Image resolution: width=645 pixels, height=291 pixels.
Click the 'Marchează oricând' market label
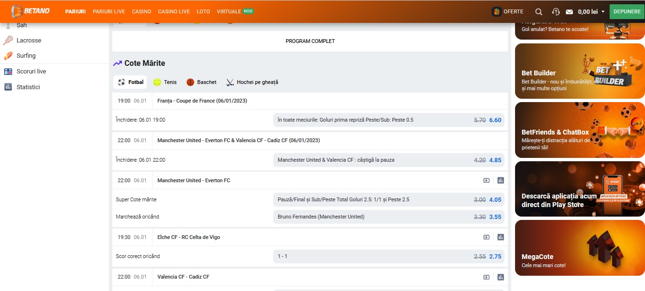tap(138, 217)
